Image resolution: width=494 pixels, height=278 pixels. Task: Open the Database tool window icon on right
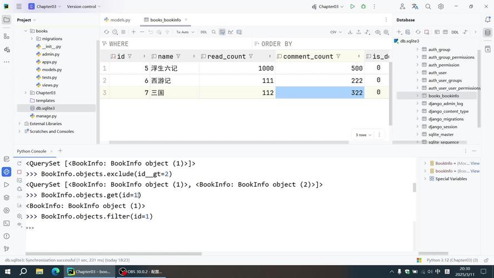click(x=488, y=32)
